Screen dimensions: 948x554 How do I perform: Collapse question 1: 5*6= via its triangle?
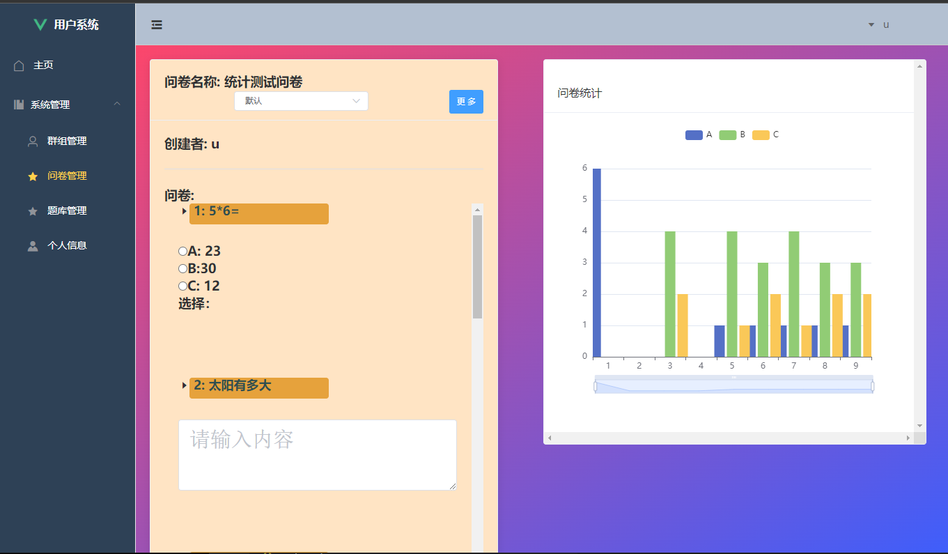coord(184,211)
